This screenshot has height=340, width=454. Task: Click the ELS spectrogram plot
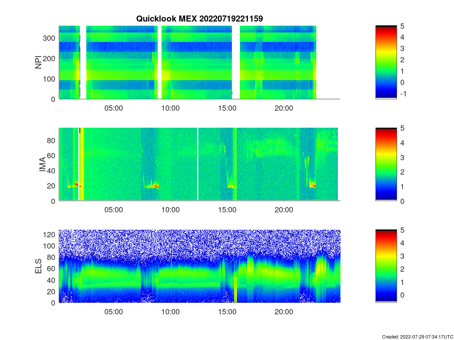point(199,266)
